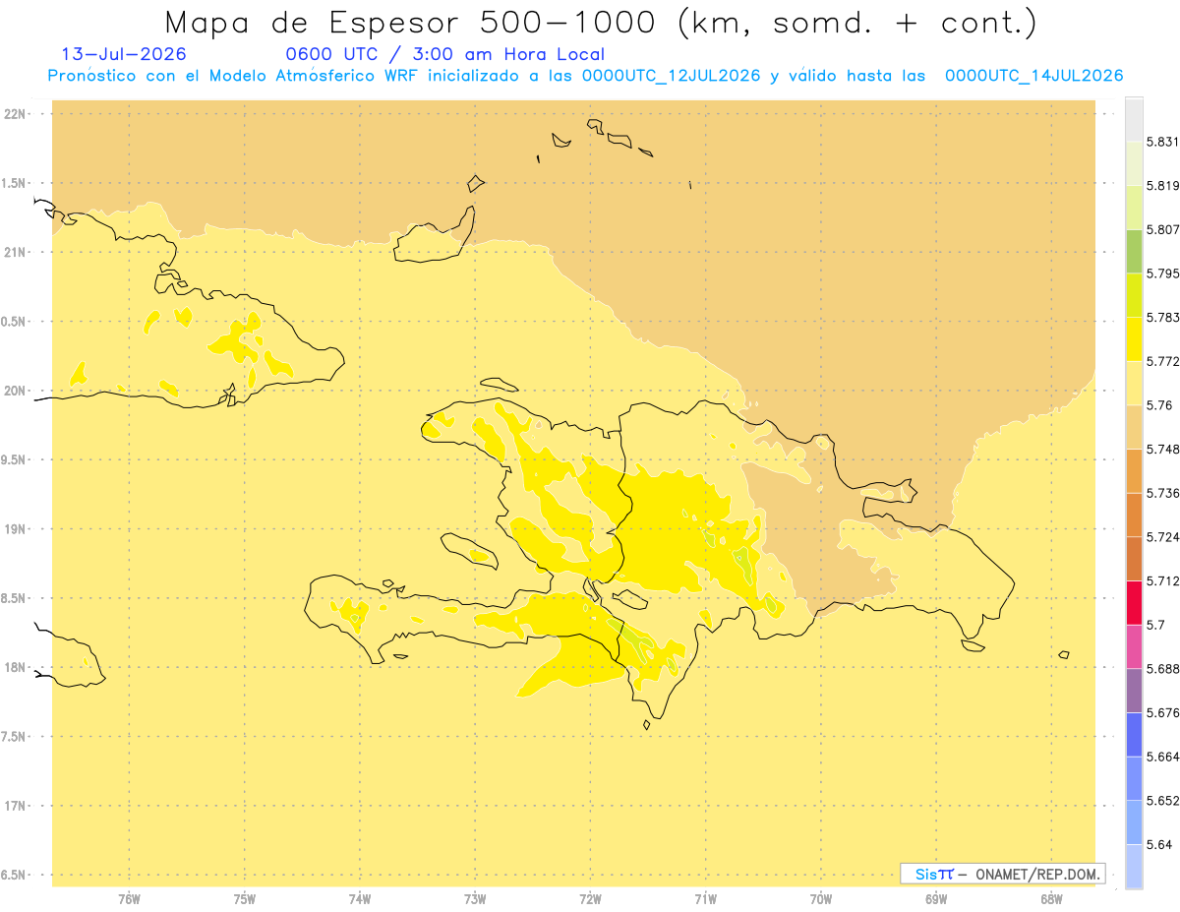Choose the orange swatch below 5.748
Screen dimensions: 1180x912
click(1134, 470)
